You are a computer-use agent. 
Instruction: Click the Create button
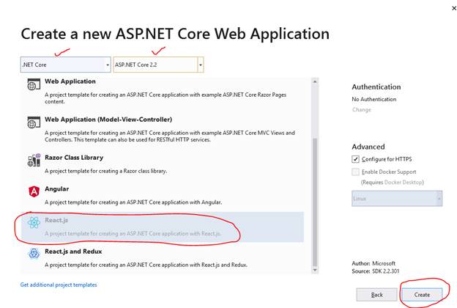pyautogui.click(x=422, y=295)
